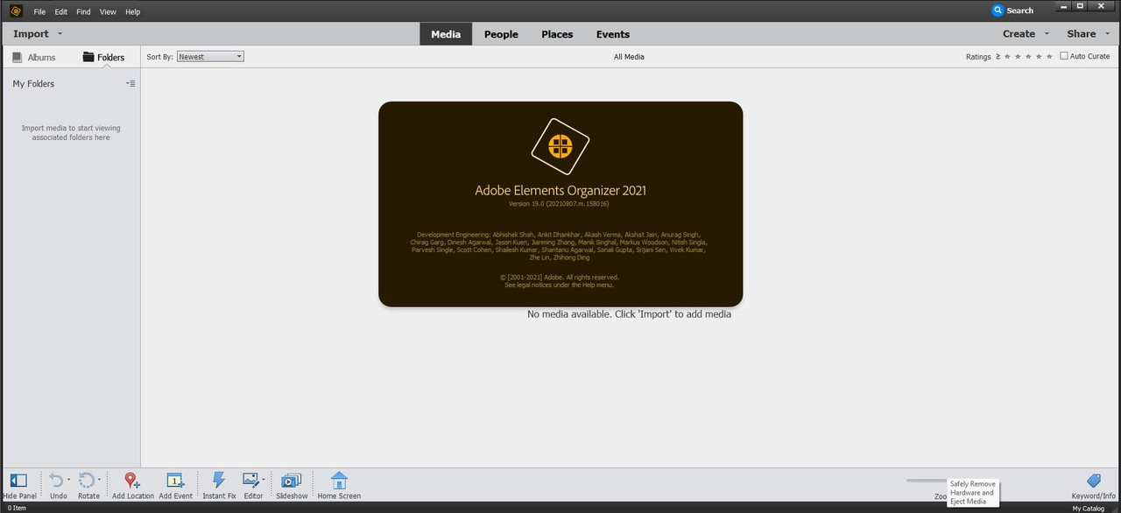1121x513 pixels.
Task: Click the Share button label
Action: (1082, 34)
